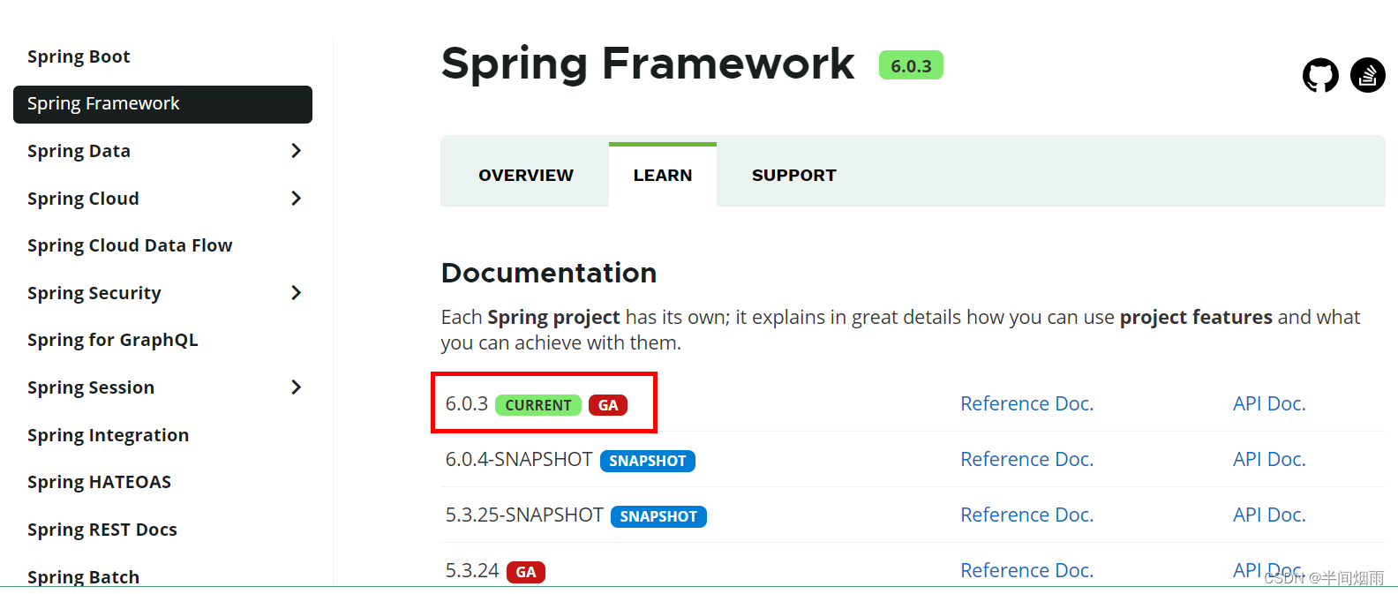The image size is (1398, 594).
Task: Open Reference Doc. for 5.3.24
Action: (1026, 570)
